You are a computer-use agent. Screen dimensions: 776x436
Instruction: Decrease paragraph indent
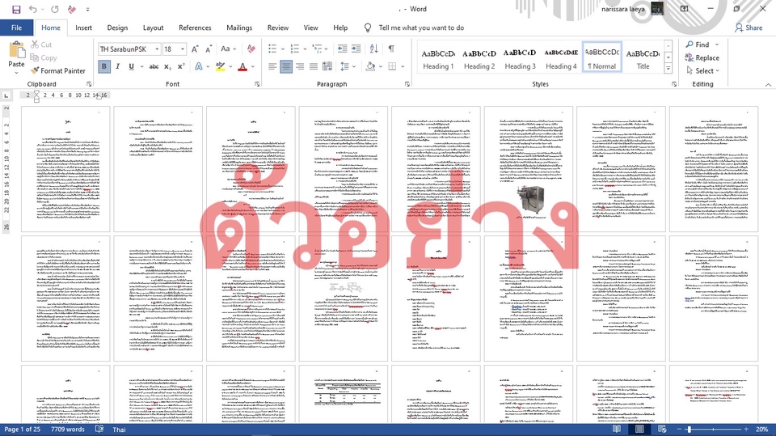coord(342,49)
